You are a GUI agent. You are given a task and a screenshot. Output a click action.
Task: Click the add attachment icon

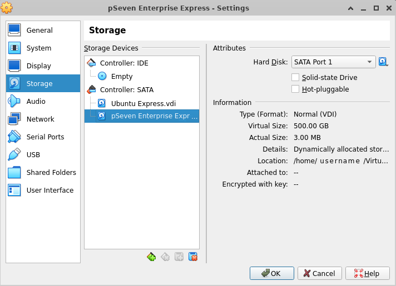pos(179,257)
